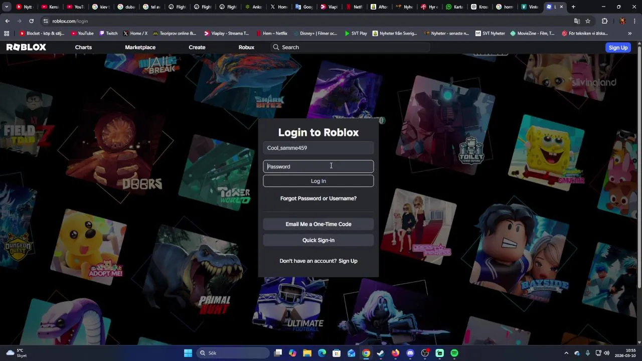
Task: Open Microsoft Edge from the taskbar
Action: coord(322,353)
